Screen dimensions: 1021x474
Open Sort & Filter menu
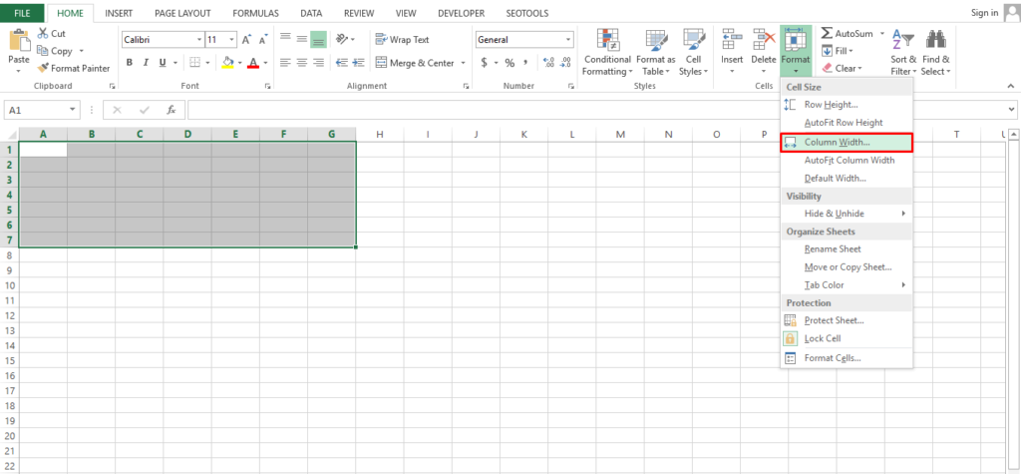click(x=903, y=53)
